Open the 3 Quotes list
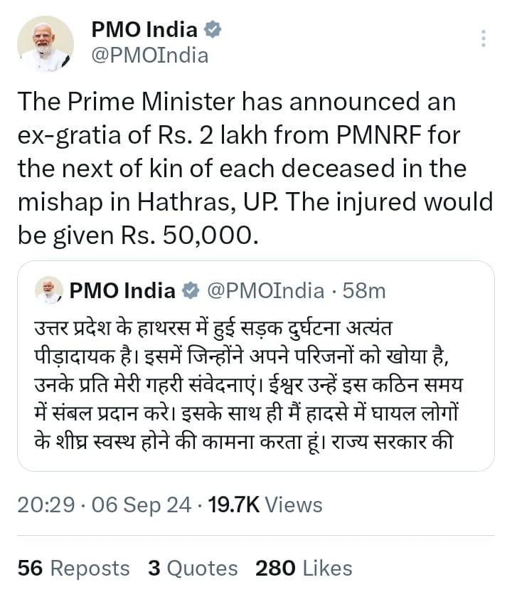The width and height of the screenshot is (512, 592). pos(193,568)
